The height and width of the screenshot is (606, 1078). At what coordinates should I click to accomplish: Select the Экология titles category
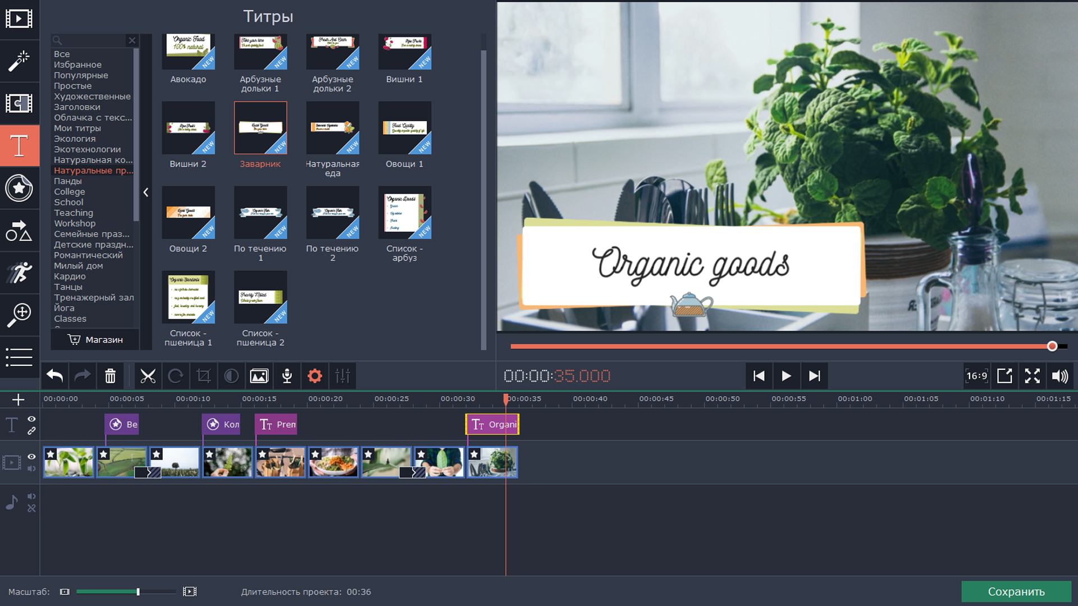[75, 139]
